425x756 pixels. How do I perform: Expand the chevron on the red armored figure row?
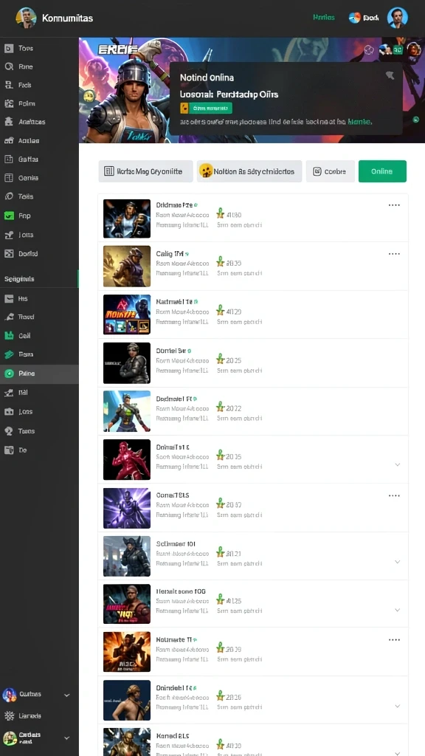pyautogui.click(x=398, y=464)
